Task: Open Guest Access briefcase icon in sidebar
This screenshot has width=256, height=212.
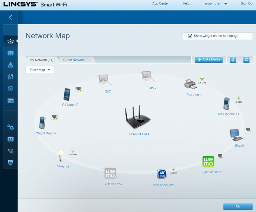Action: (10, 53)
